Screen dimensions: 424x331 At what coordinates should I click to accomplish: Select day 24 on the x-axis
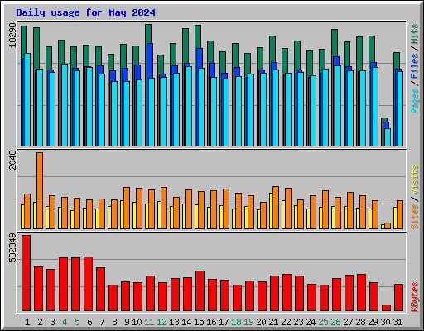[311, 322]
